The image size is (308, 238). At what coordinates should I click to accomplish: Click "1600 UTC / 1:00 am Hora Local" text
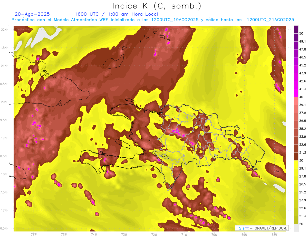tap(116, 14)
